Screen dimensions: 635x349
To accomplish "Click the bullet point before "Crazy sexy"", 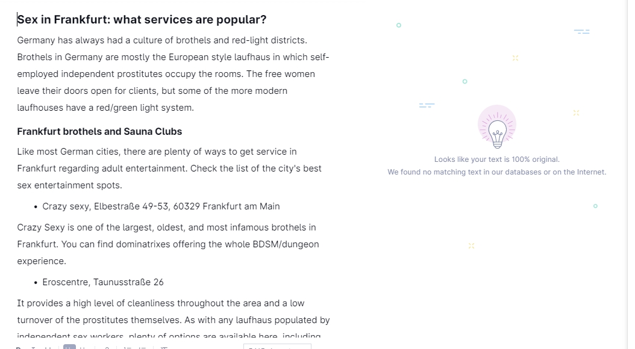I will coord(36,207).
